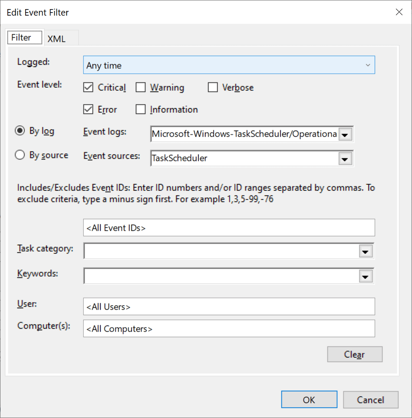Select the By log radio button
412x418 pixels.
click(x=20, y=131)
